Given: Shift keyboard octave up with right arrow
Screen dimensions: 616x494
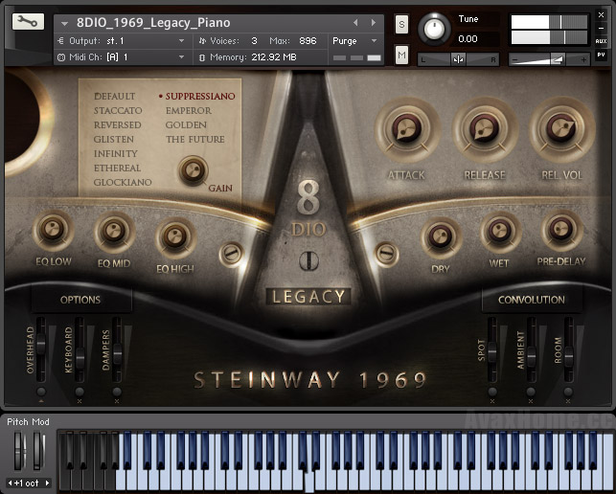Looking at the screenshot, I should [x=47, y=483].
